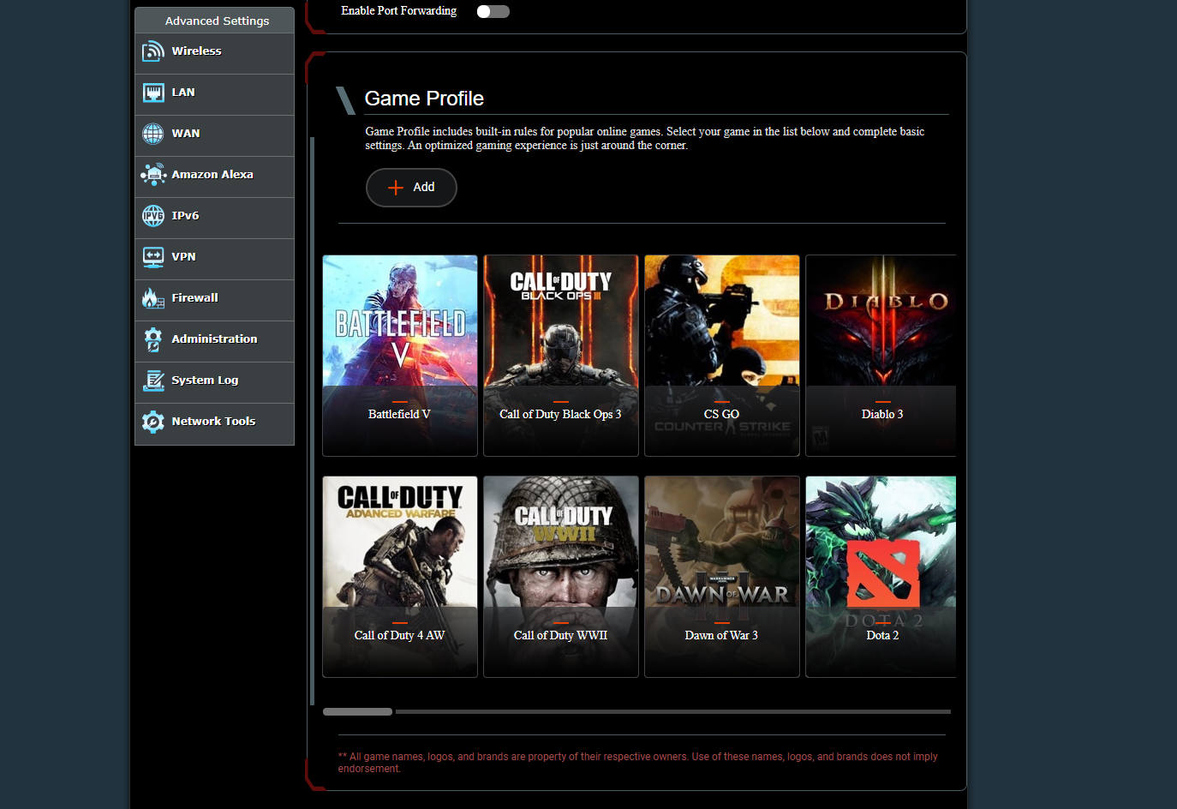
Task: Click the System Log notepad icon
Action: (x=153, y=381)
